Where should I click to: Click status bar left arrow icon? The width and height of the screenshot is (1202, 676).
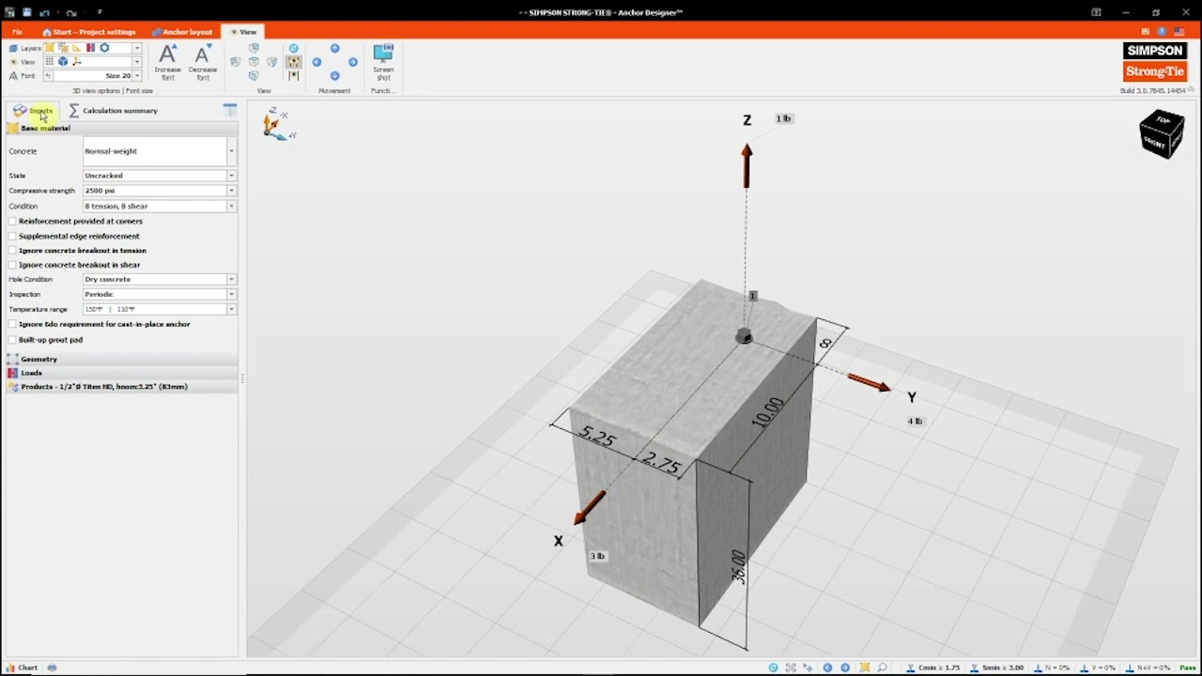click(x=827, y=668)
